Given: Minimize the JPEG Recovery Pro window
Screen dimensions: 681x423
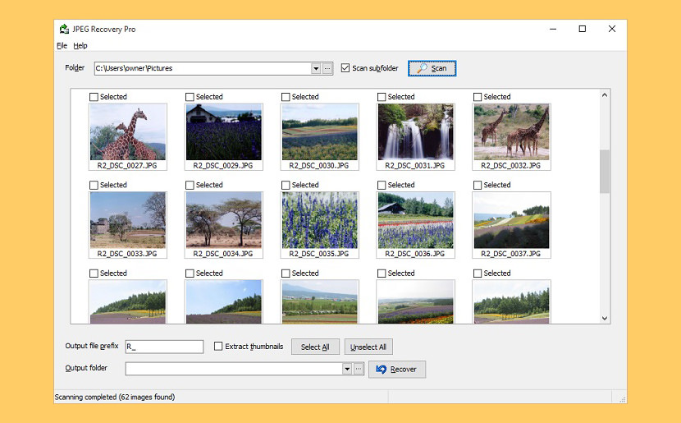Looking at the screenshot, I should 553,29.
